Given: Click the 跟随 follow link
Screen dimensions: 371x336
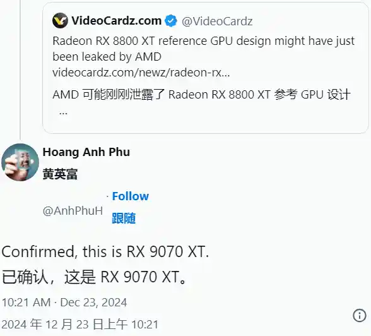Looking at the screenshot, I should click(124, 218).
